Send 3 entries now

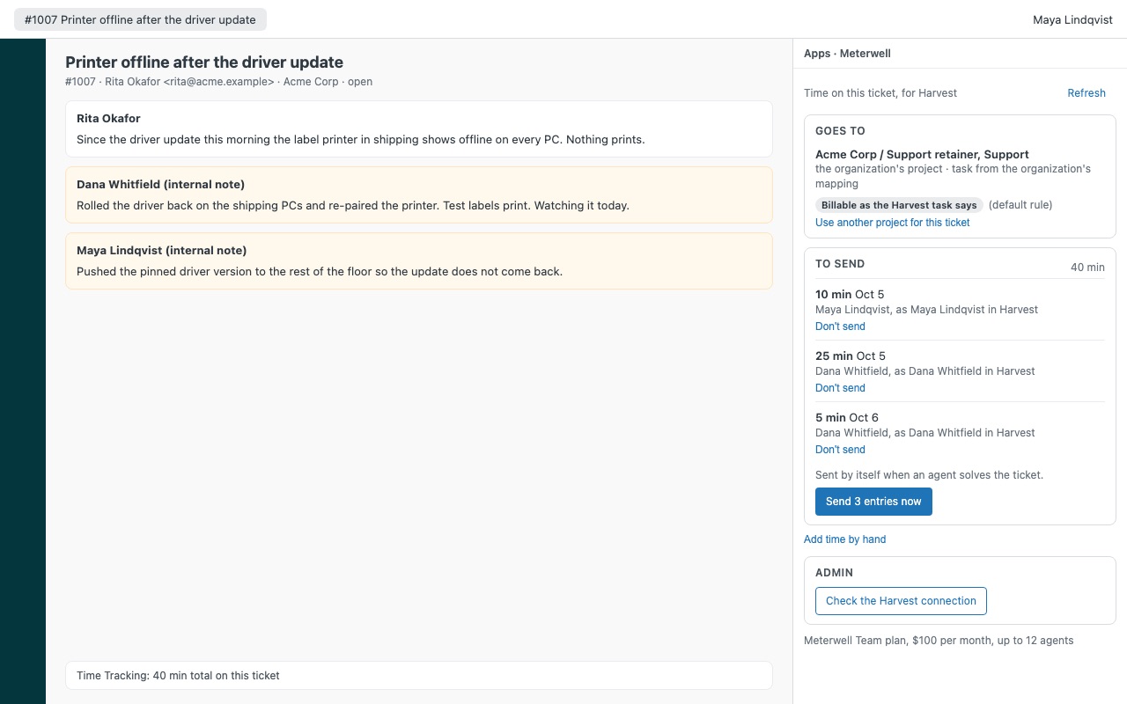click(x=873, y=502)
